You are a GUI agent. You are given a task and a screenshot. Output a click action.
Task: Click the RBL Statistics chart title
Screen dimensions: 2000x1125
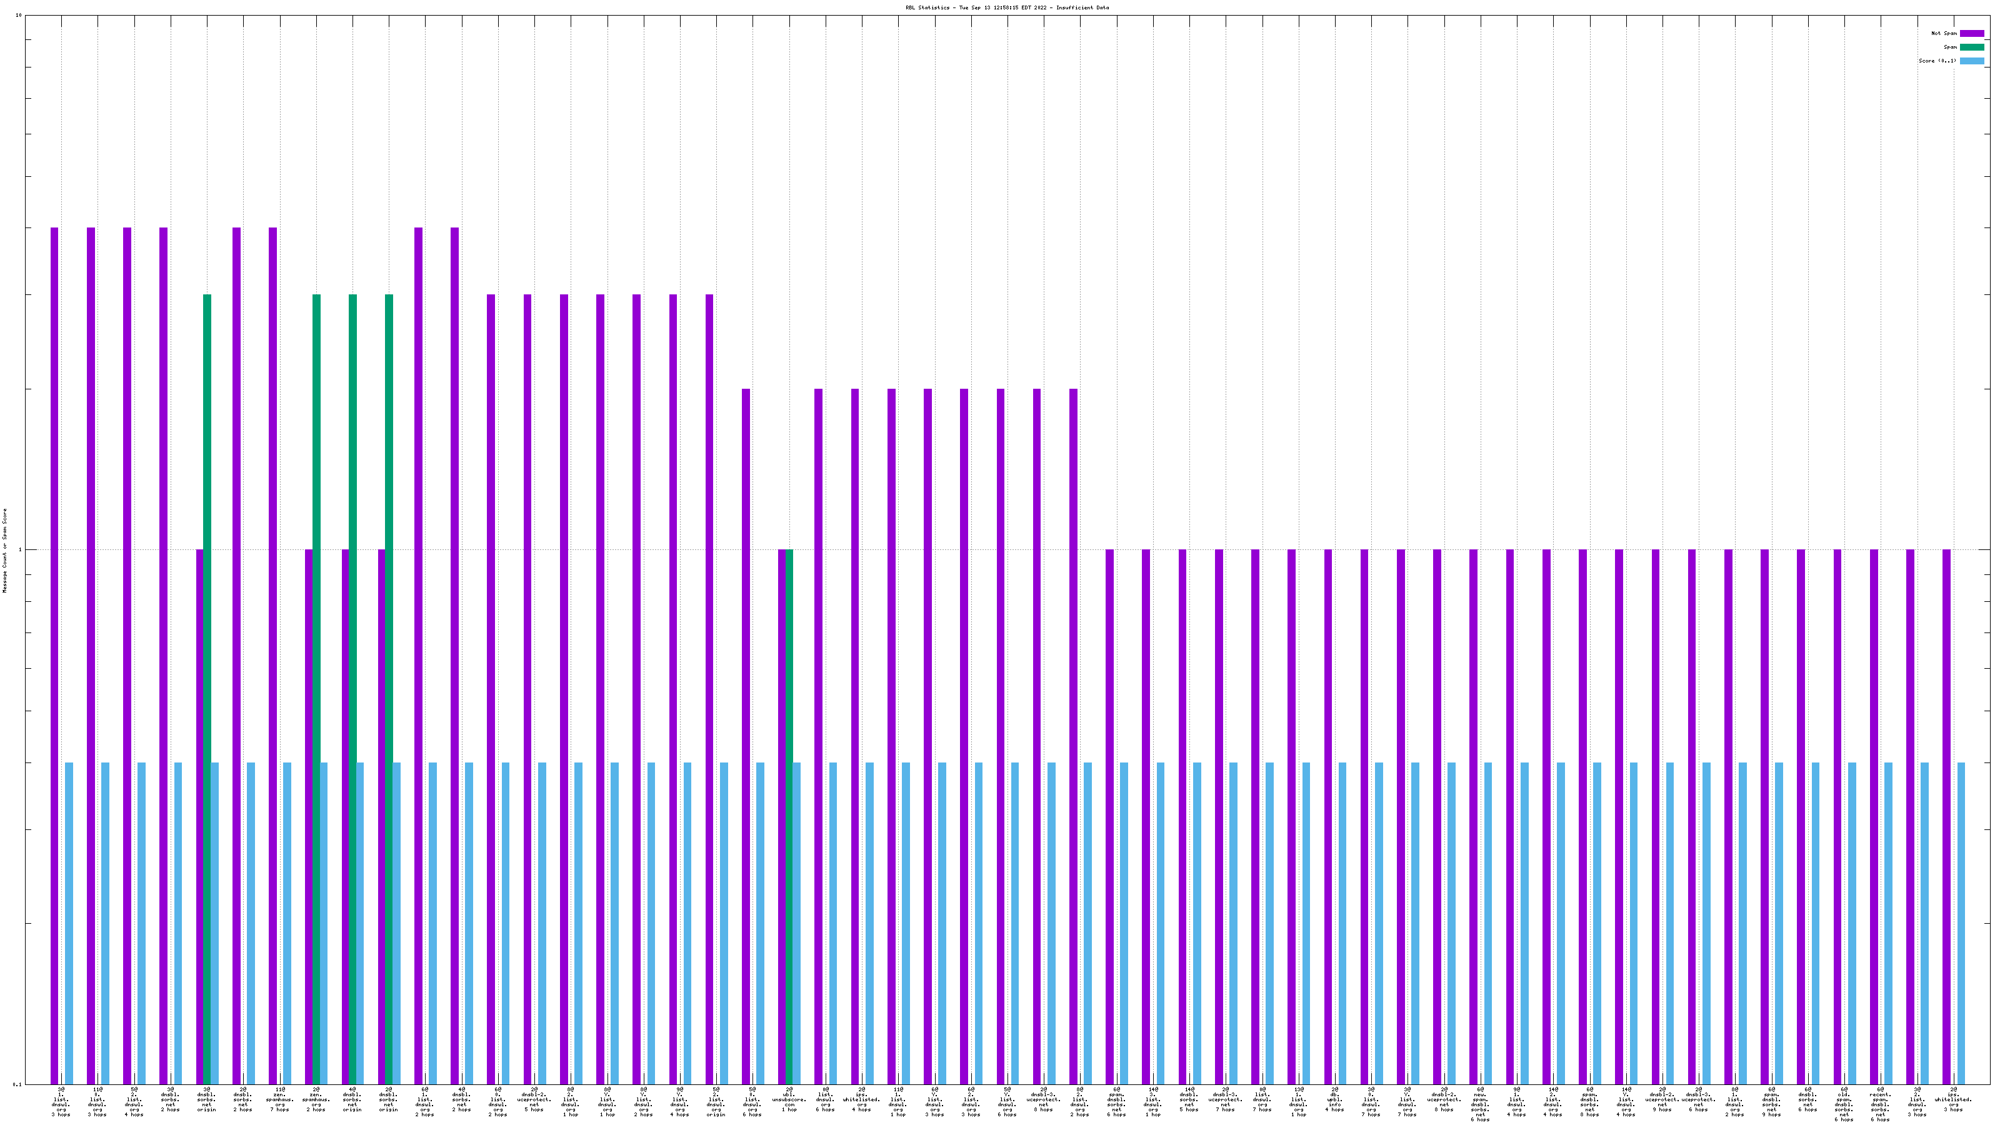pos(1006,7)
